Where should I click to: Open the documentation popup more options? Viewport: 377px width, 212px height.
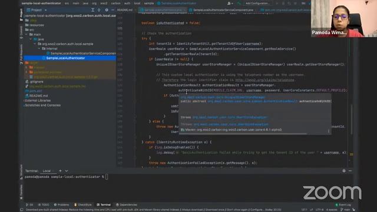coord(329,131)
